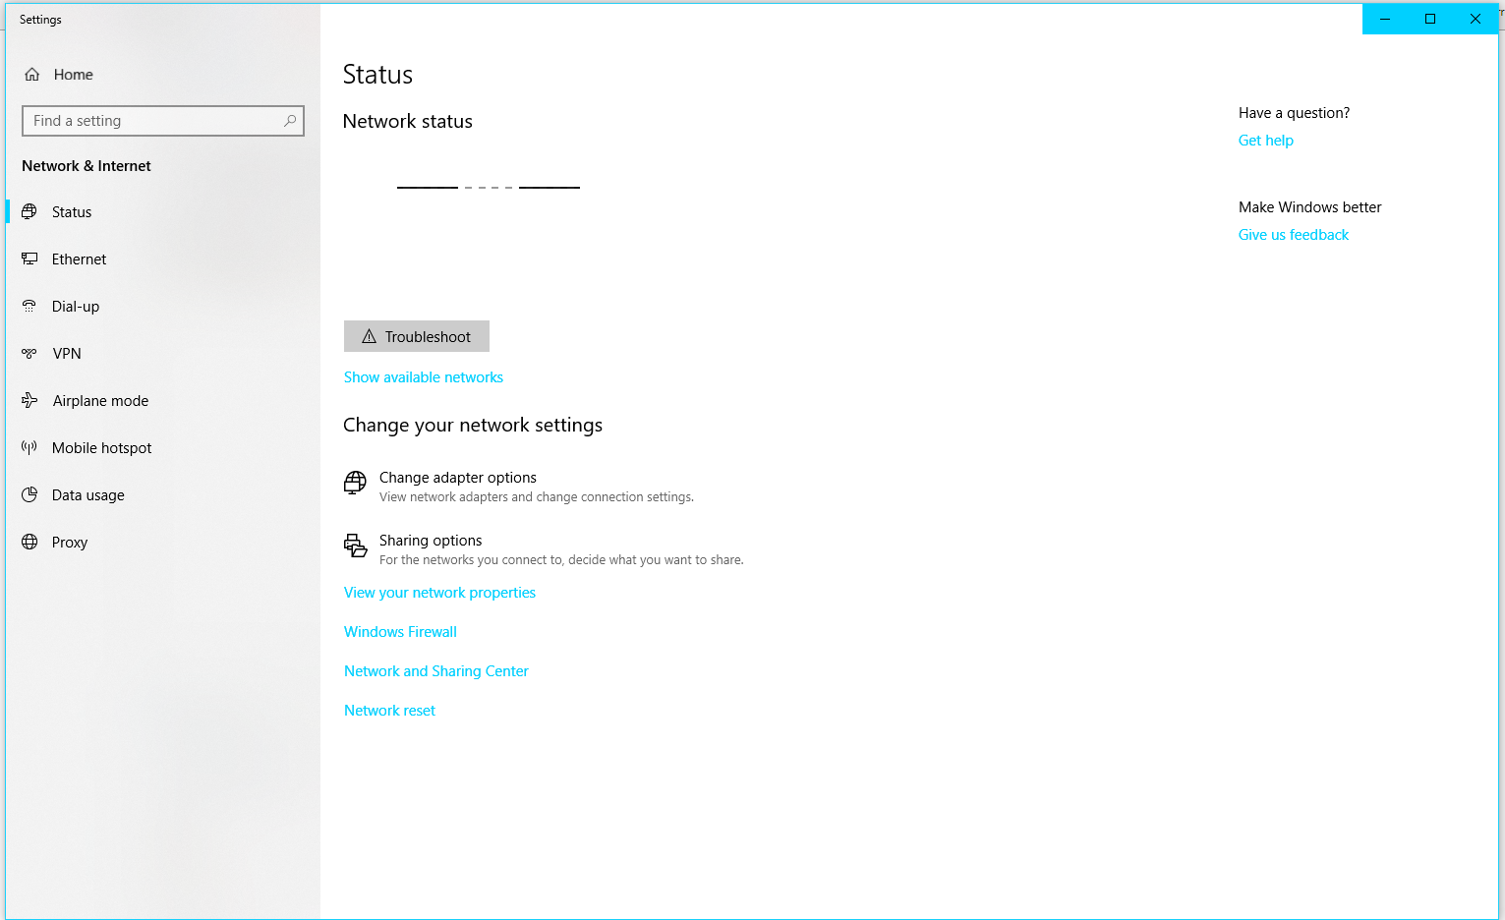Click 'Change your network settings' heading
1505x920 pixels.
tap(473, 425)
